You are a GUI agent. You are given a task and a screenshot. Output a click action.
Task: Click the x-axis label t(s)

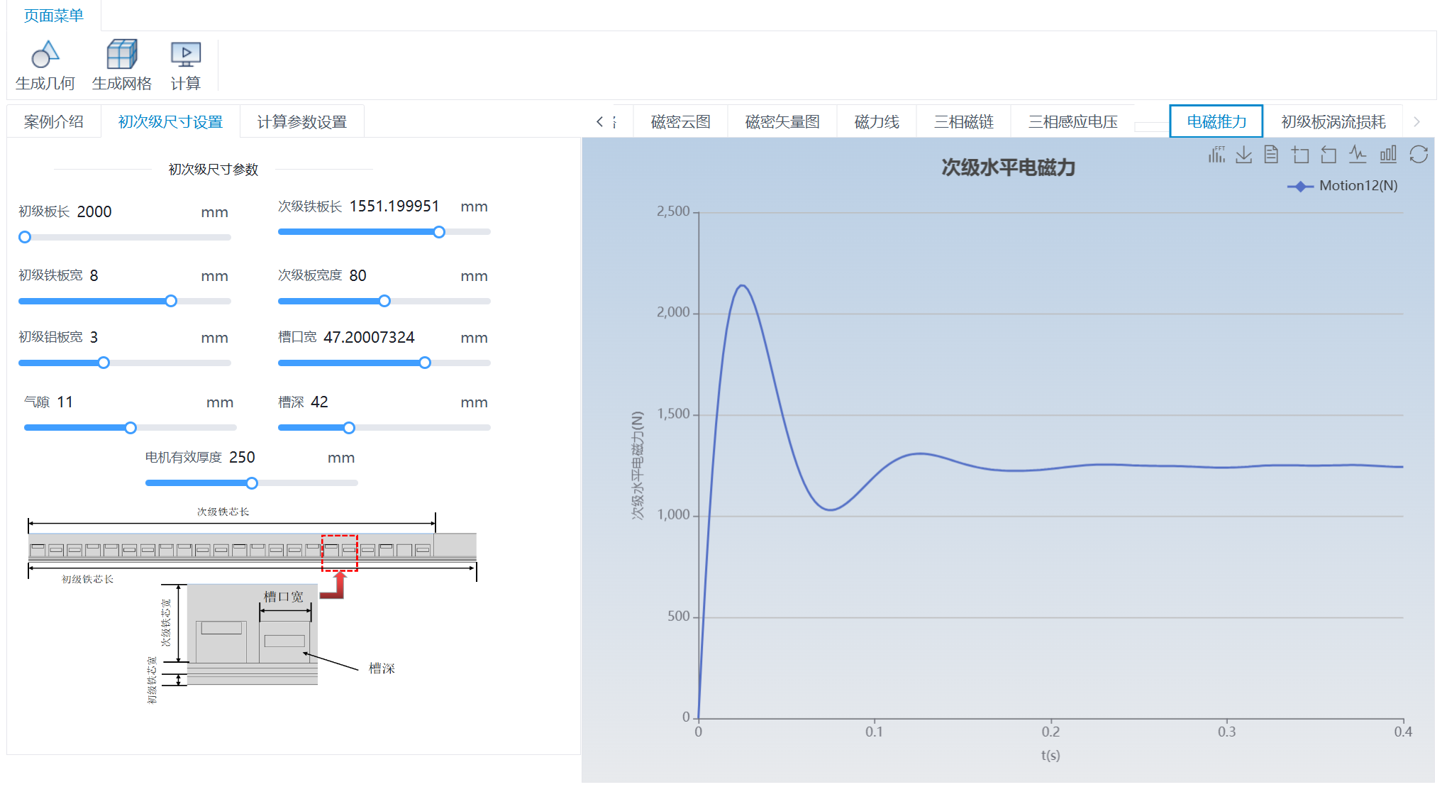(1050, 755)
